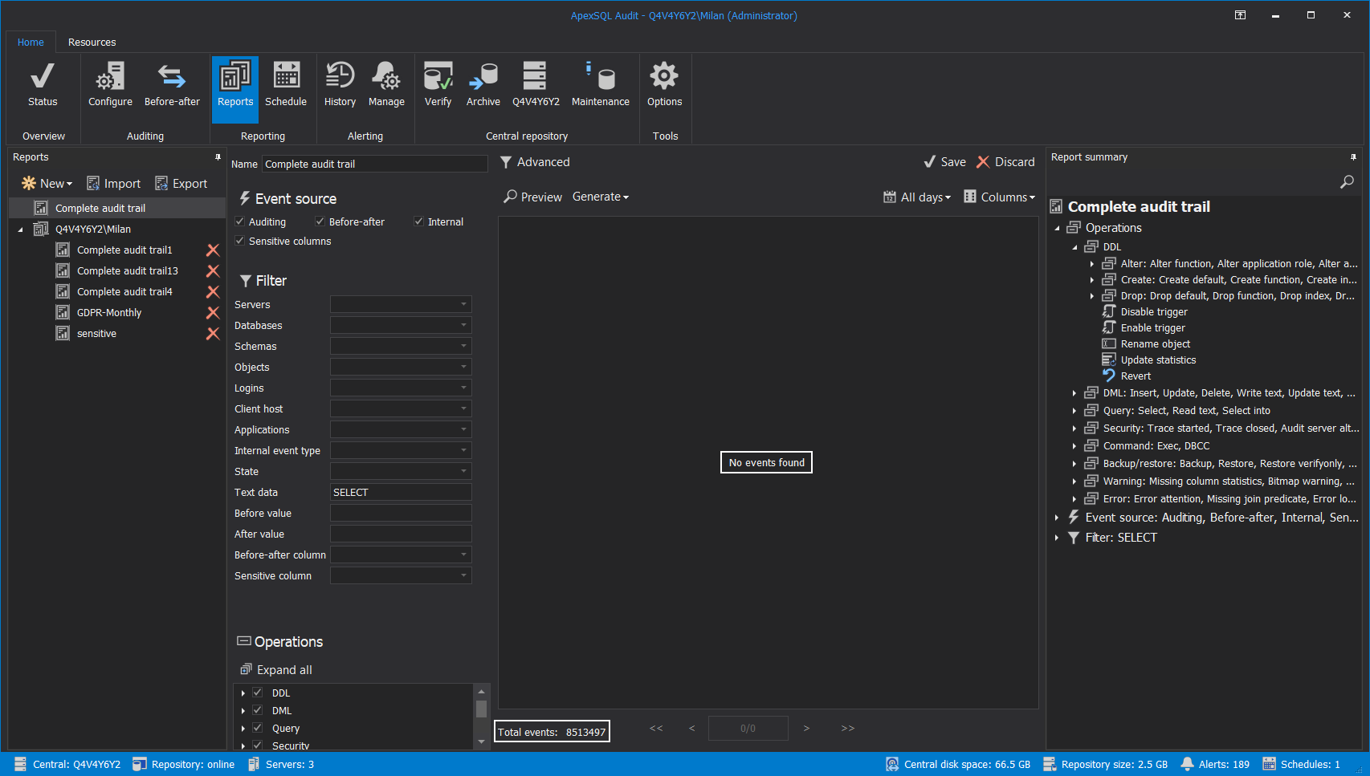Select Complete audit trail13 report
The width and height of the screenshot is (1370, 776).
(x=128, y=271)
